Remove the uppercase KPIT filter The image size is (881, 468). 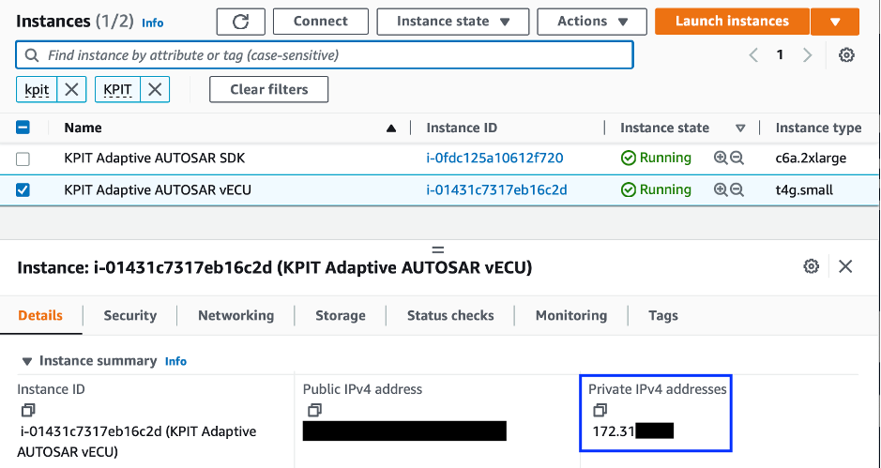point(155,89)
